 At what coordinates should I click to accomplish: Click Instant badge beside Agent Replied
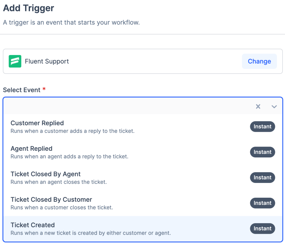[262, 152]
